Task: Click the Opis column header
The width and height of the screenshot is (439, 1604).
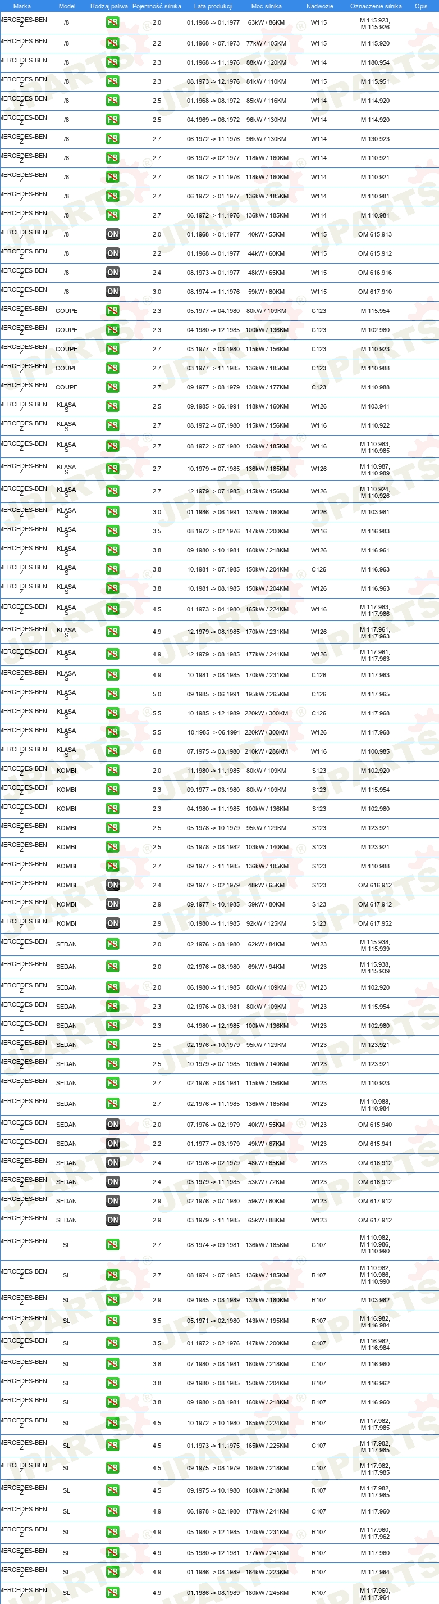Action: (x=421, y=6)
